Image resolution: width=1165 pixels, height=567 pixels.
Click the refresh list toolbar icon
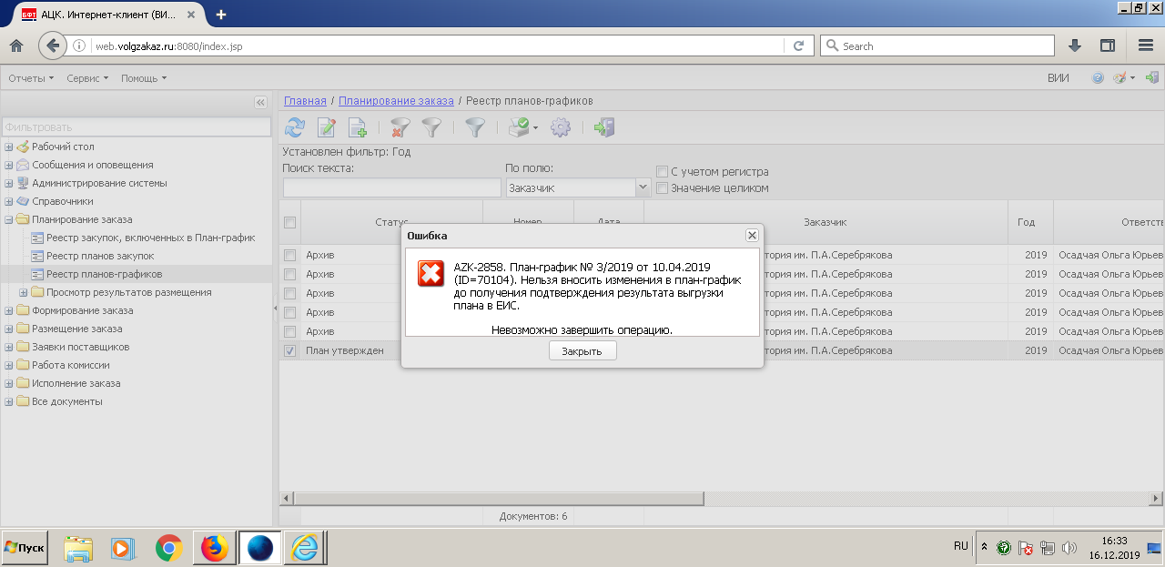click(x=295, y=128)
